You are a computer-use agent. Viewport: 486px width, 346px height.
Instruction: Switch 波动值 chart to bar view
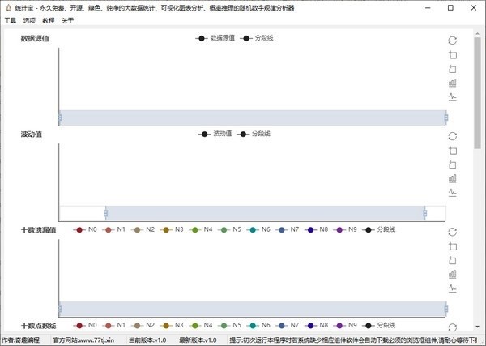coord(452,178)
